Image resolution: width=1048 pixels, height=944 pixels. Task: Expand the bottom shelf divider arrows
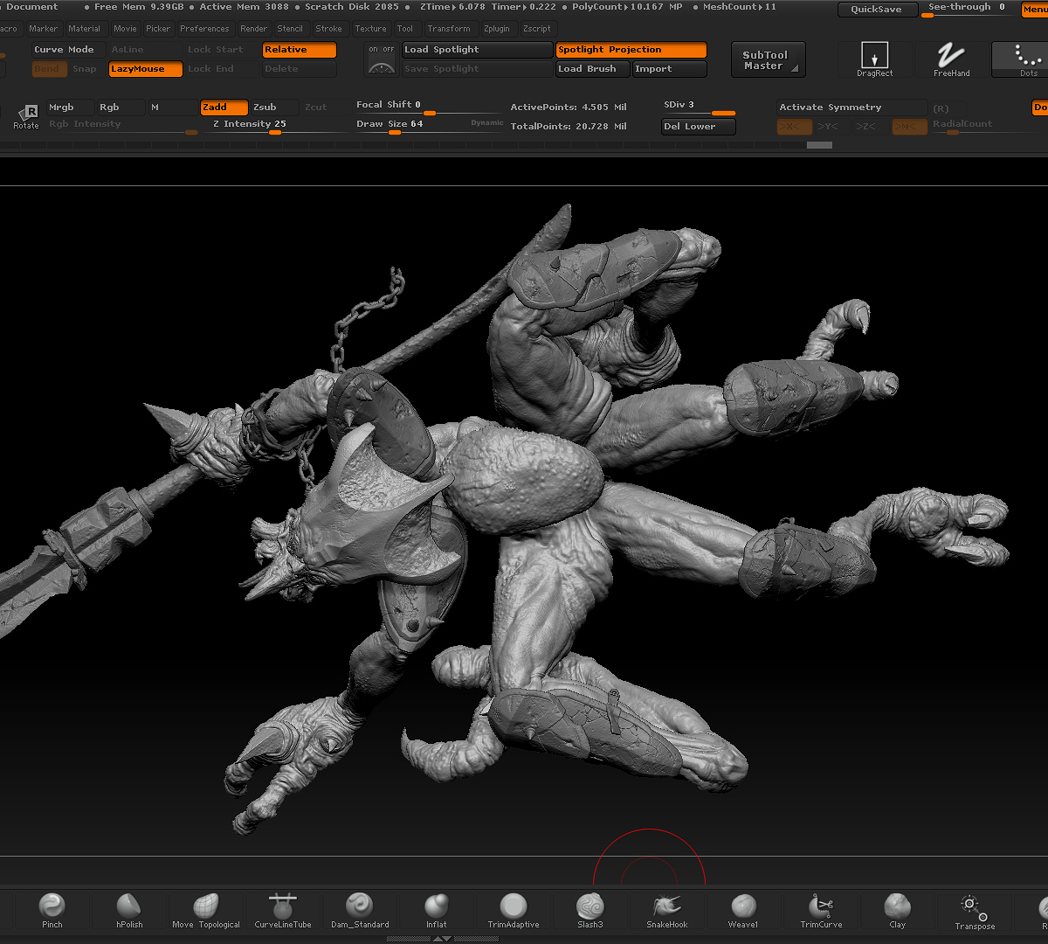click(442, 939)
